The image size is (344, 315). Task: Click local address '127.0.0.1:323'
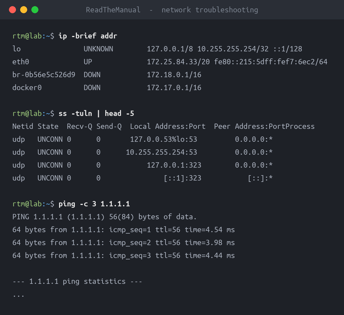click(x=174, y=165)
